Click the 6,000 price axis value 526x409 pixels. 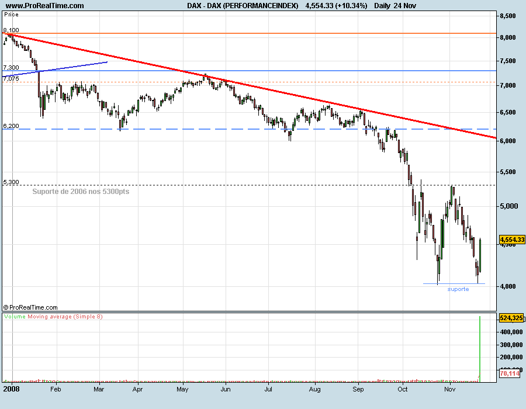tap(508, 141)
